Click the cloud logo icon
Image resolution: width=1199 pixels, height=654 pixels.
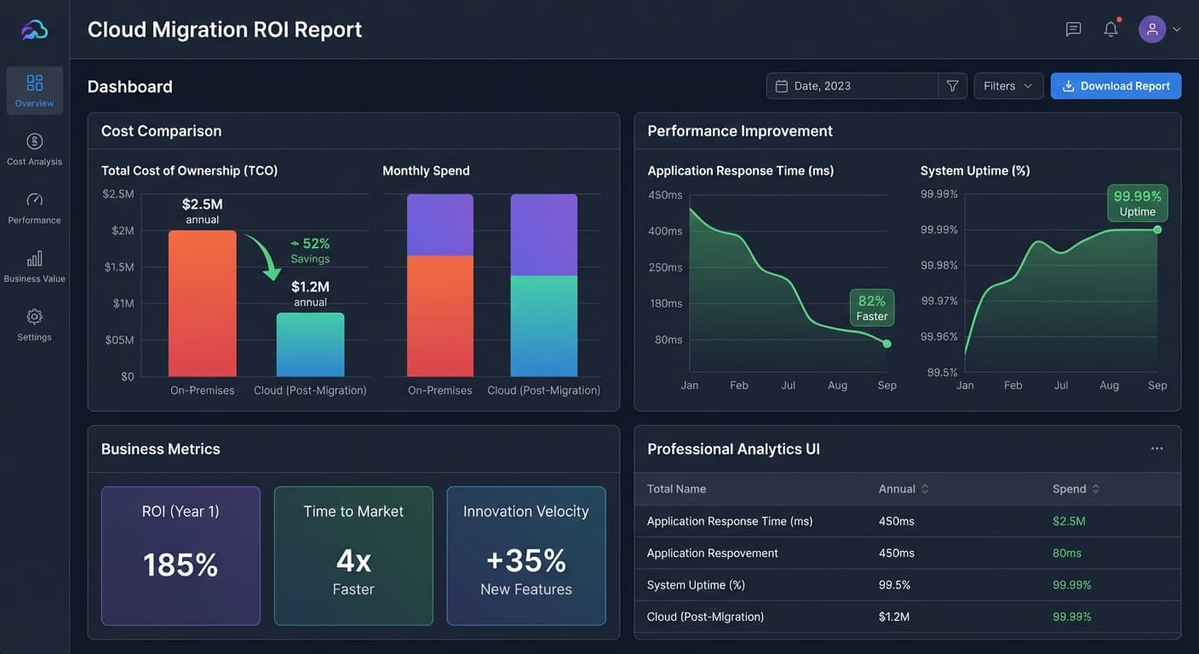34,30
